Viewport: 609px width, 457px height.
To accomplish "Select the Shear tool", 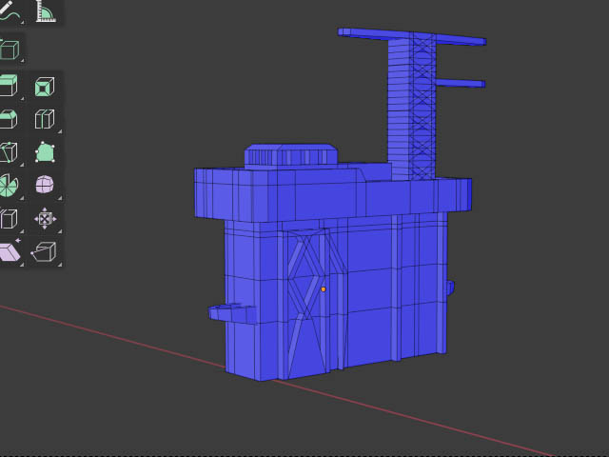I will click(x=9, y=251).
